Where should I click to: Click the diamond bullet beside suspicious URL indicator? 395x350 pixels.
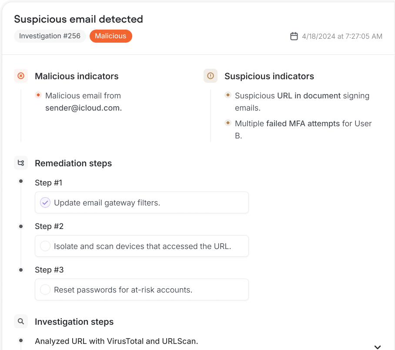[x=228, y=95]
